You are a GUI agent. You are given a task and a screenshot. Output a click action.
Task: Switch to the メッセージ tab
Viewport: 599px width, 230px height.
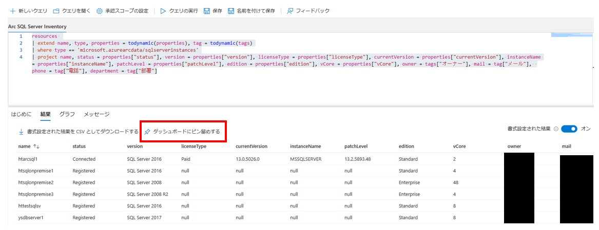[x=96, y=114]
